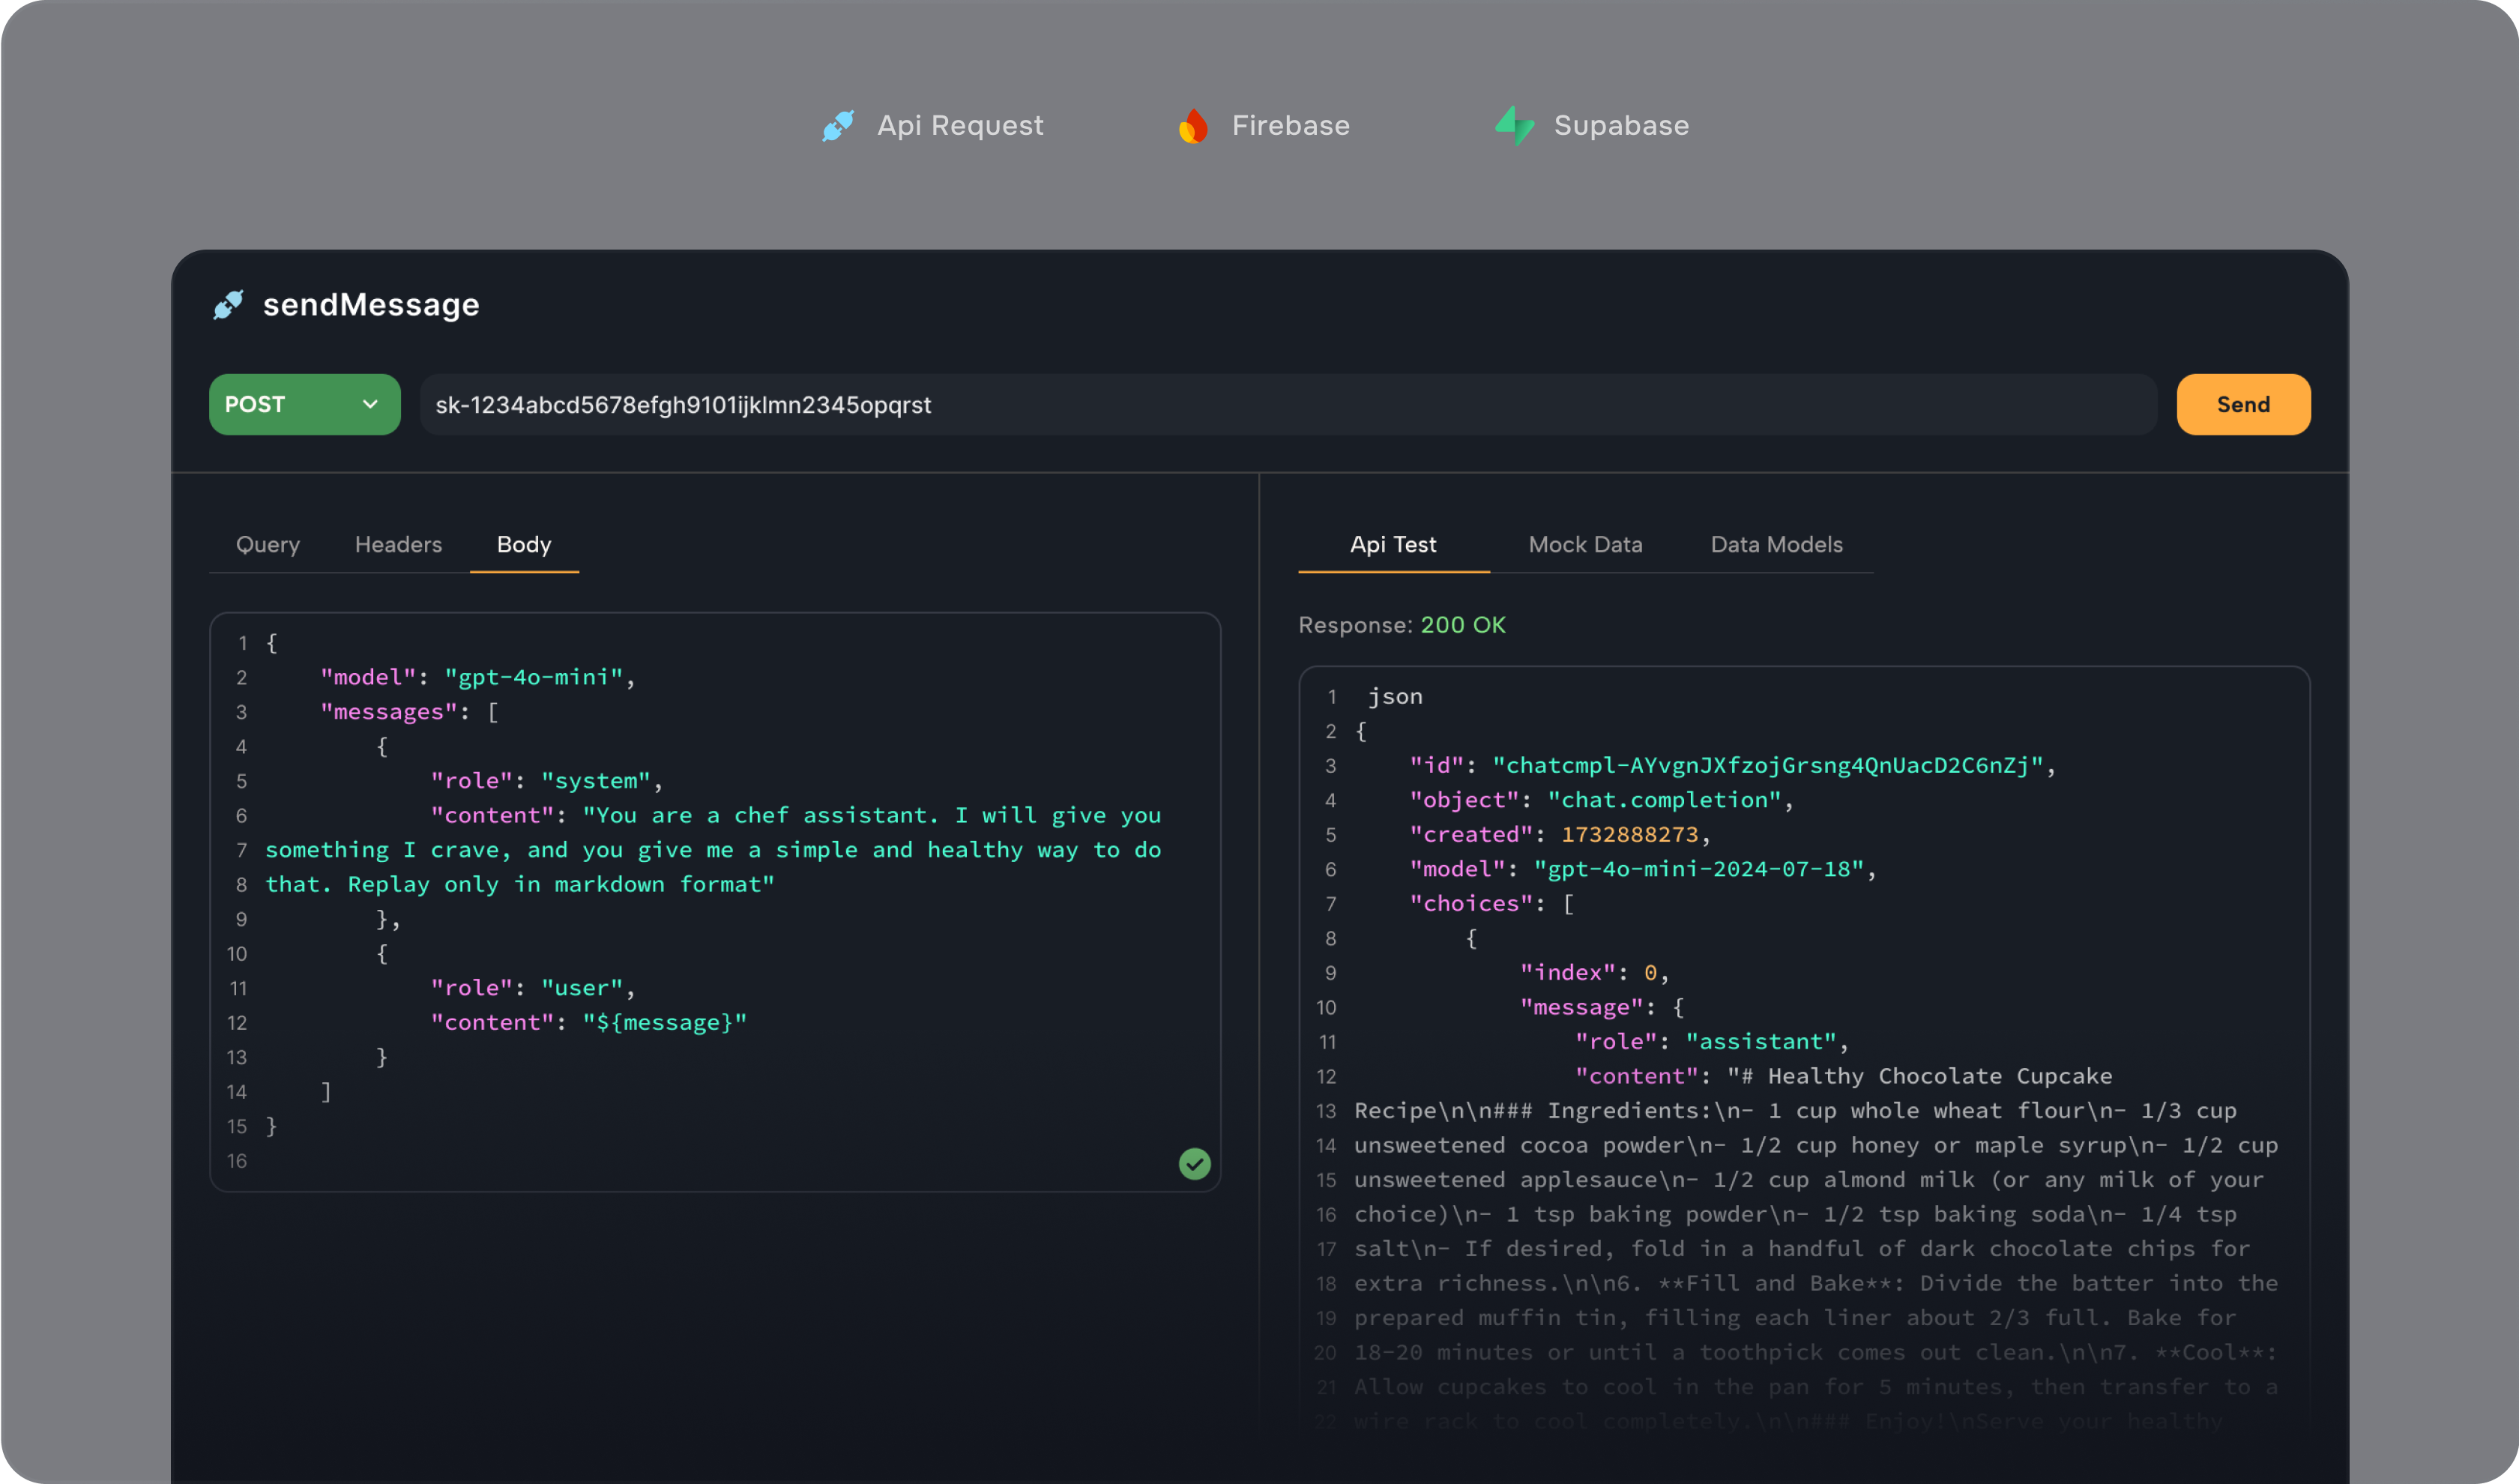The width and height of the screenshot is (2519, 1484).
Task: Open the Data Models tab
Action: click(x=1776, y=544)
